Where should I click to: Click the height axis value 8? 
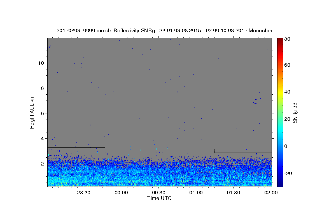coord(43,88)
